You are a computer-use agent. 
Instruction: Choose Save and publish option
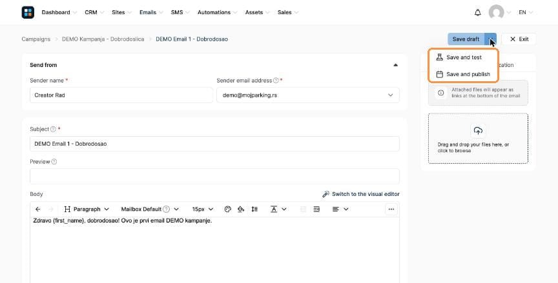click(463, 74)
